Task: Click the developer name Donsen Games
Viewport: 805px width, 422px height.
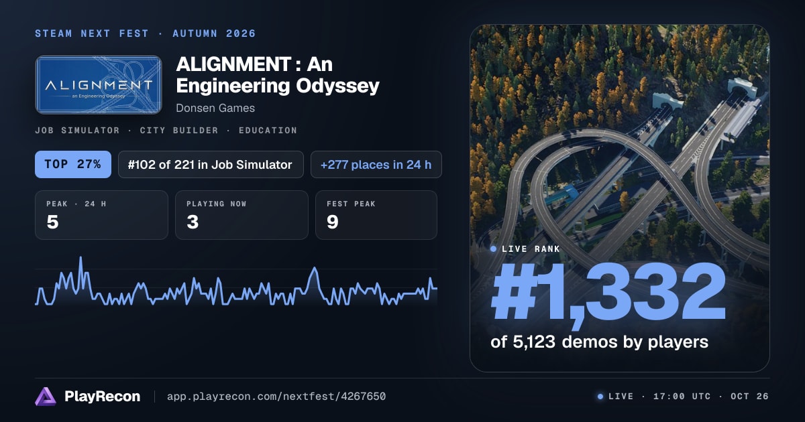Action: click(x=215, y=108)
